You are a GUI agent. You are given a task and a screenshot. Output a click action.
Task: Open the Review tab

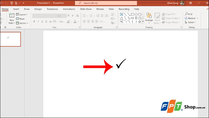(100, 9)
